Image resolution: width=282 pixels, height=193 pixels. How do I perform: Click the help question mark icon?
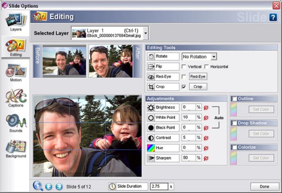coord(273,17)
